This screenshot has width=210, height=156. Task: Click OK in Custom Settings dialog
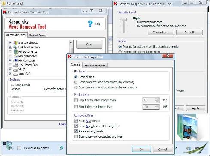click(x=141, y=150)
